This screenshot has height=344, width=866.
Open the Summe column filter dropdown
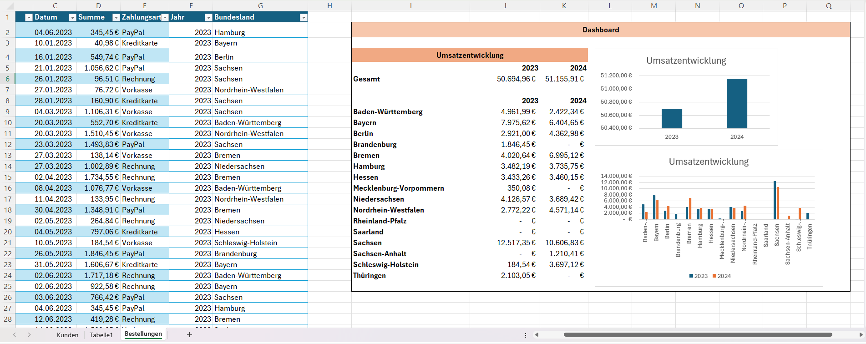tap(116, 18)
